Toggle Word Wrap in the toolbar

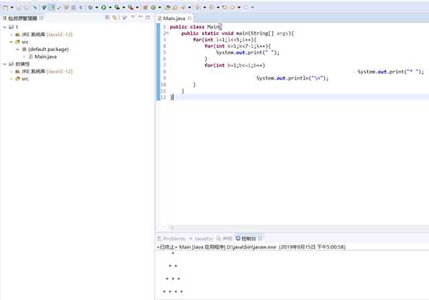click(x=67, y=8)
